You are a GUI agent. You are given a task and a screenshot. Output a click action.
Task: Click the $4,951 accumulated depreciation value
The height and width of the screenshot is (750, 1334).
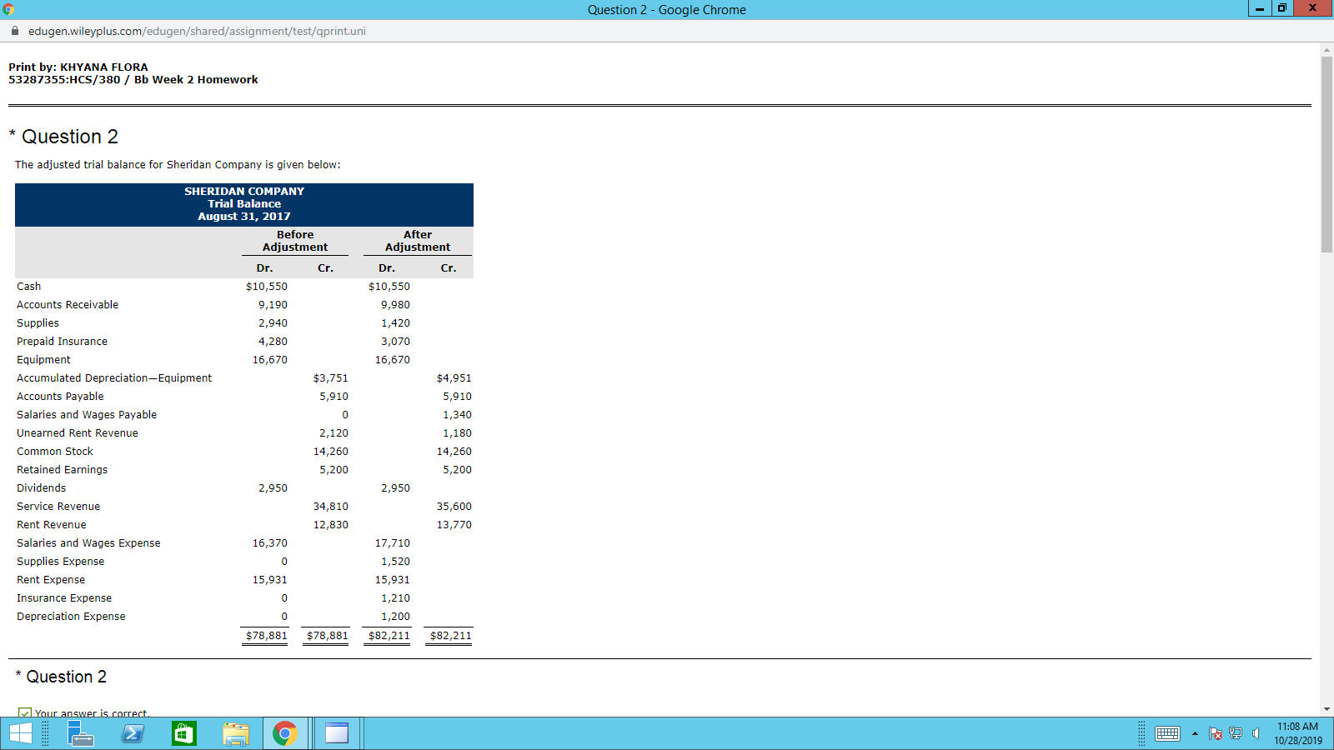pos(454,378)
